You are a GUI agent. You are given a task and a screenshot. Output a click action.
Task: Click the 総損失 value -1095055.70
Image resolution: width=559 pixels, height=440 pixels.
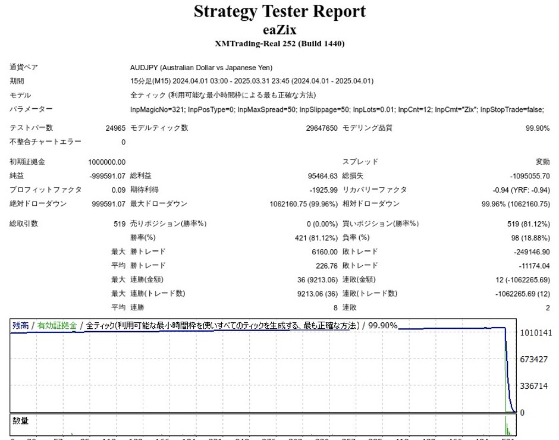click(530, 176)
